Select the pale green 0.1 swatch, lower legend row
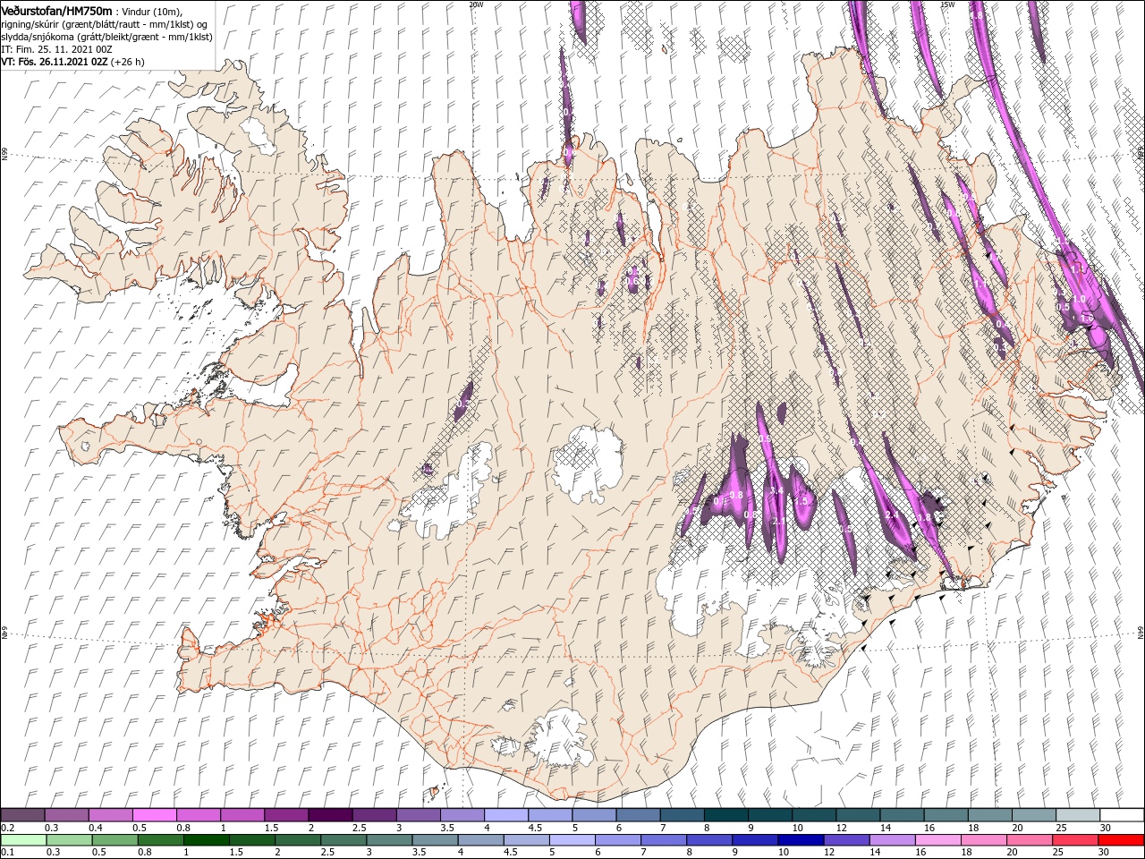 (24, 840)
